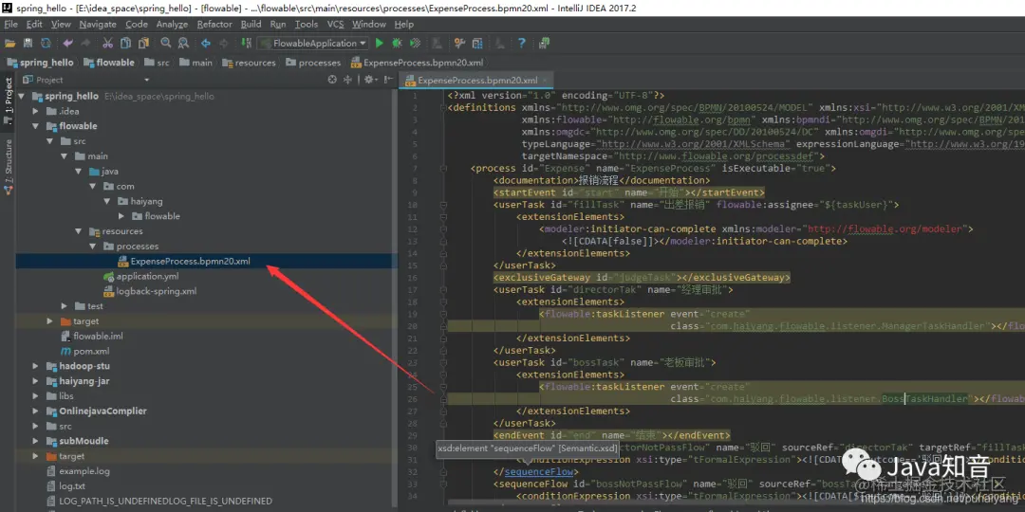This screenshot has width=1025, height=512.
Task: Expand the hadoop-stu module
Action: pyautogui.click(x=35, y=366)
